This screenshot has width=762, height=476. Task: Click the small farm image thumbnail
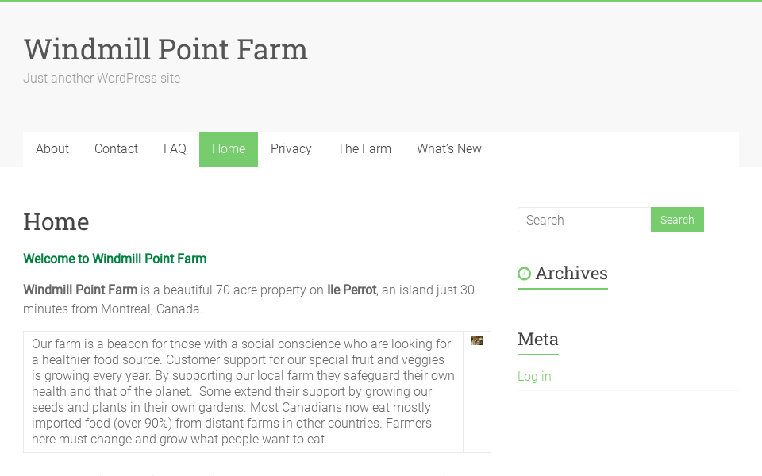coord(477,340)
